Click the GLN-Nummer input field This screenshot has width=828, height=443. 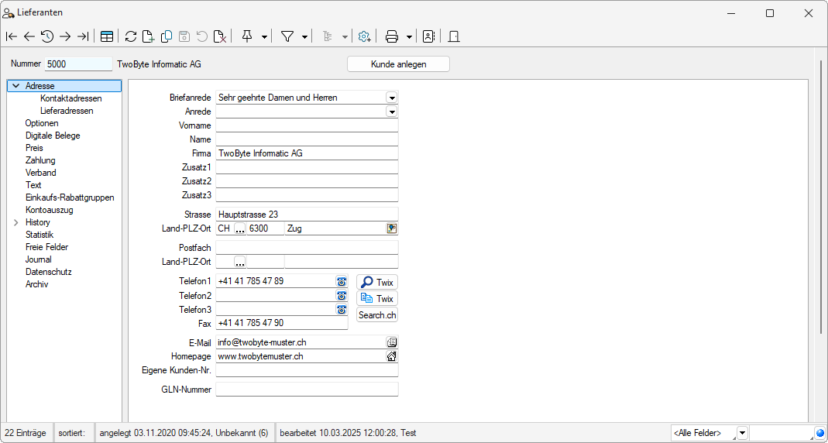tap(307, 390)
